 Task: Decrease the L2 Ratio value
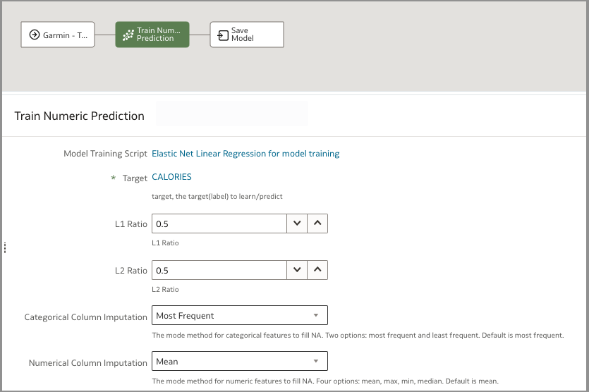[297, 270]
